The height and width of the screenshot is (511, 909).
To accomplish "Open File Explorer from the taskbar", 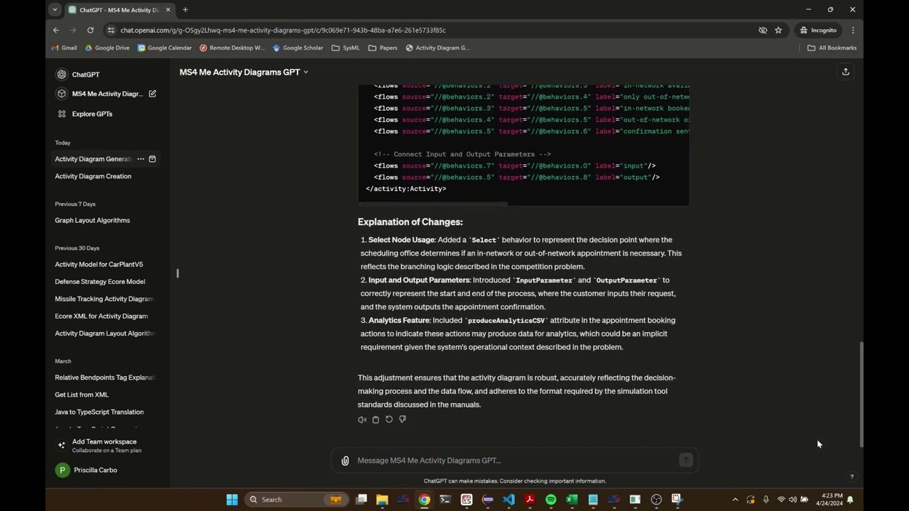I will [382, 500].
